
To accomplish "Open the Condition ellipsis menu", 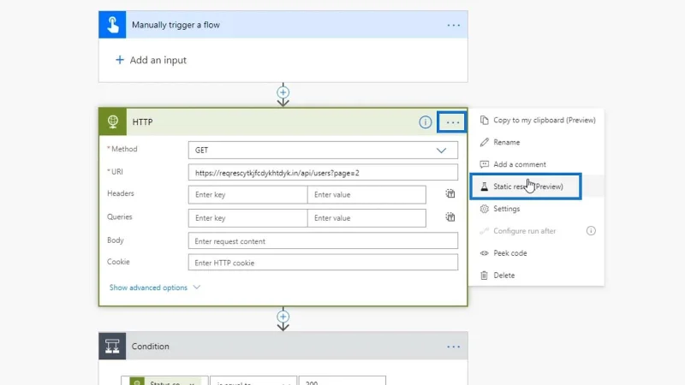I will click(454, 346).
